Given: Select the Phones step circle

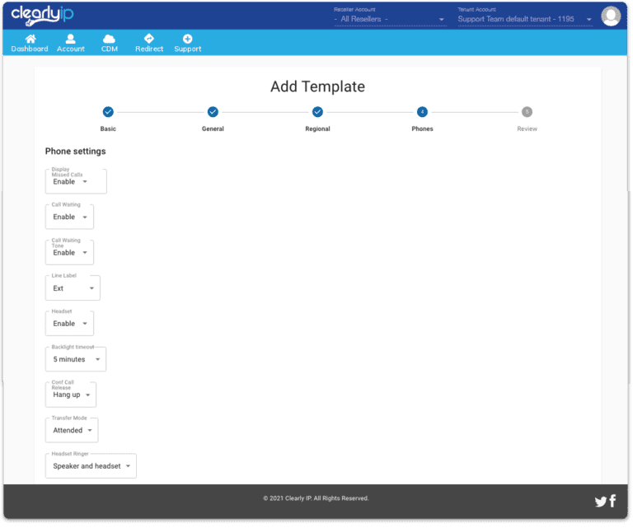Looking at the screenshot, I should coord(422,112).
